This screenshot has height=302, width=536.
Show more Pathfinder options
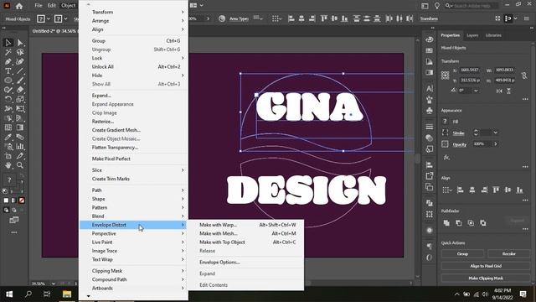coord(525,229)
